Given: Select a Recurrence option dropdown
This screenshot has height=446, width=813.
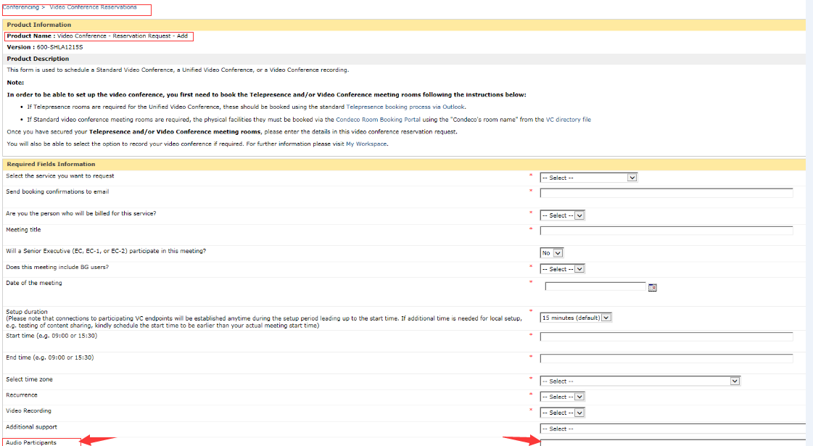Looking at the screenshot, I should 562,397.
